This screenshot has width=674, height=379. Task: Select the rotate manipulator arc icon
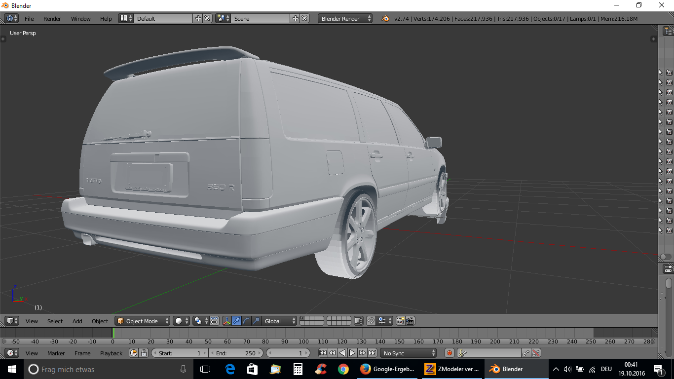(246, 321)
